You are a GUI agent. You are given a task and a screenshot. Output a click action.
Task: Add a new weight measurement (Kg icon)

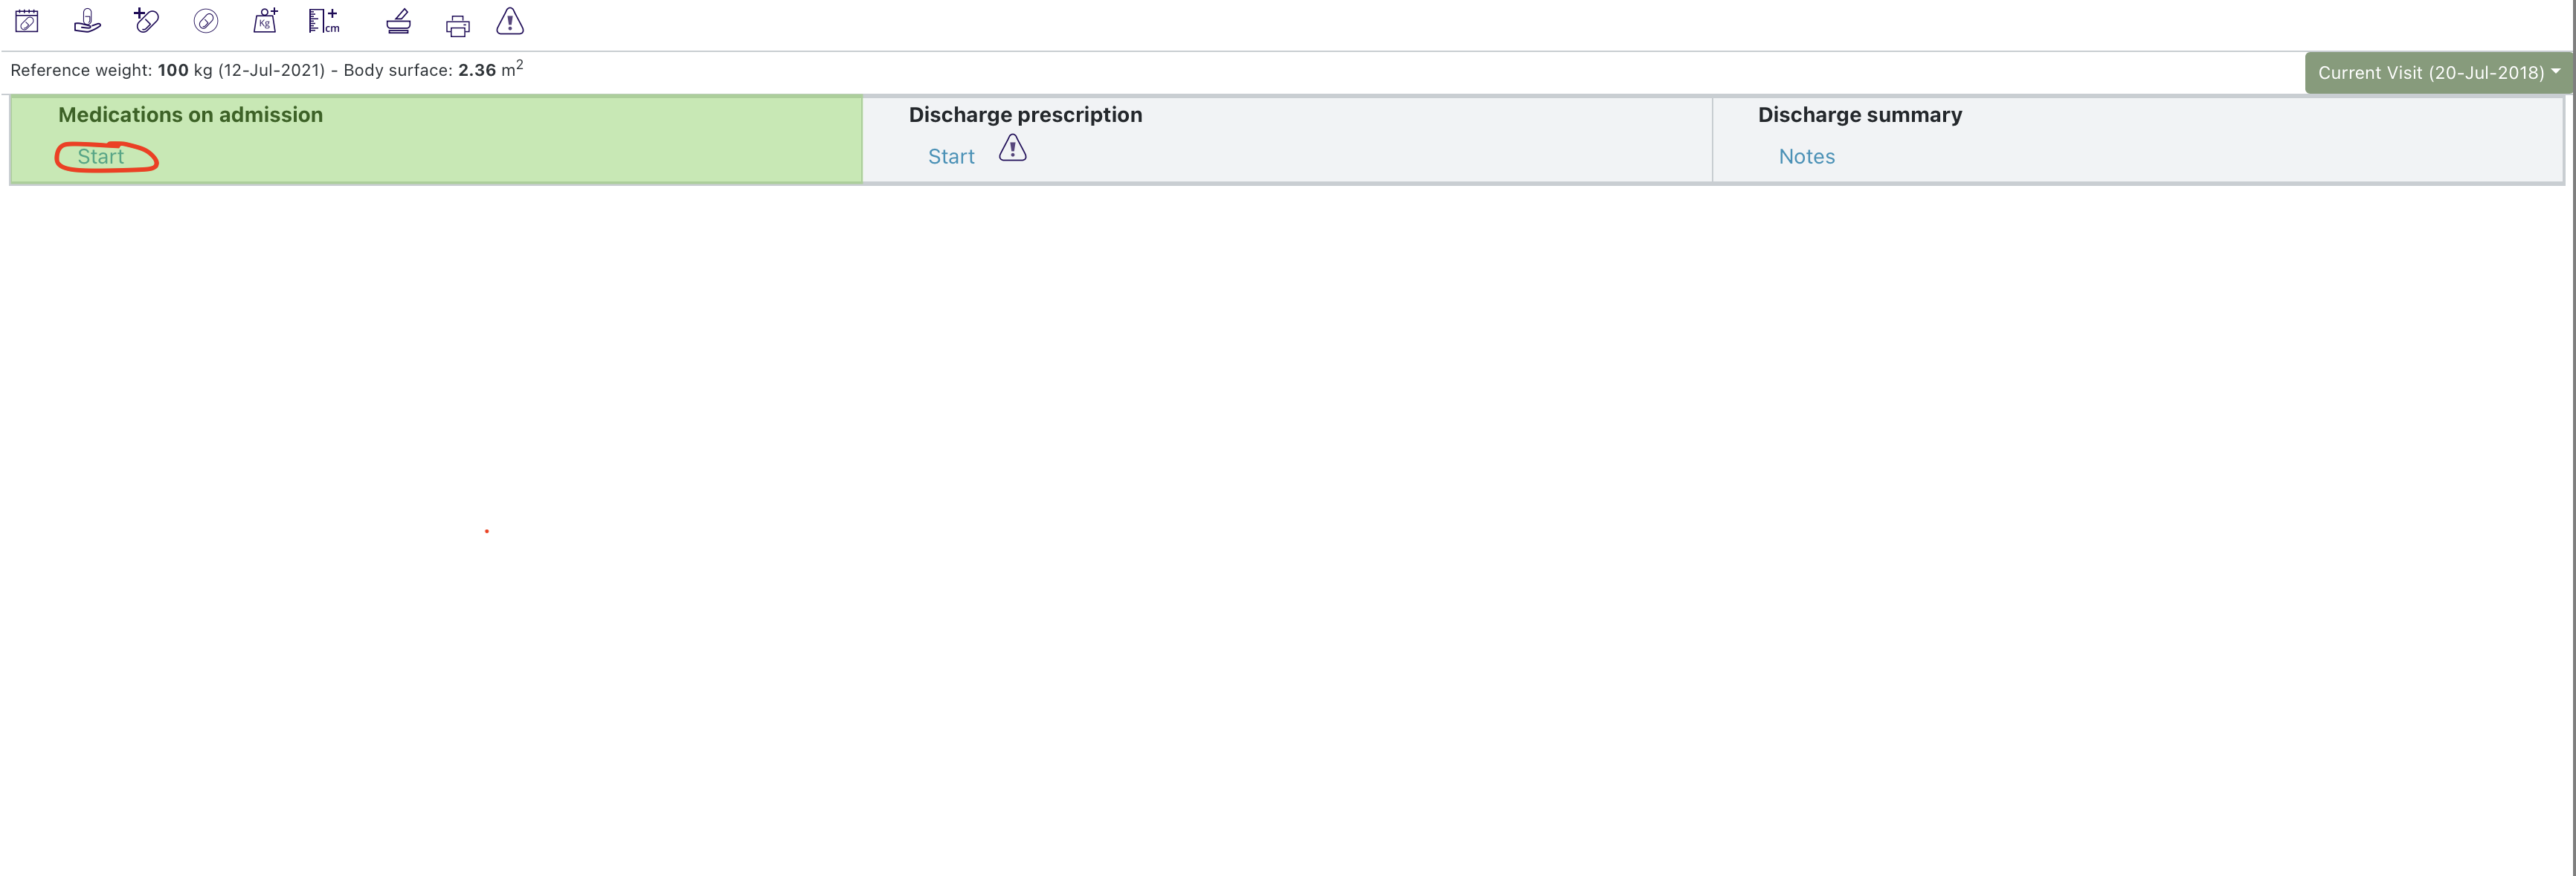[x=265, y=21]
